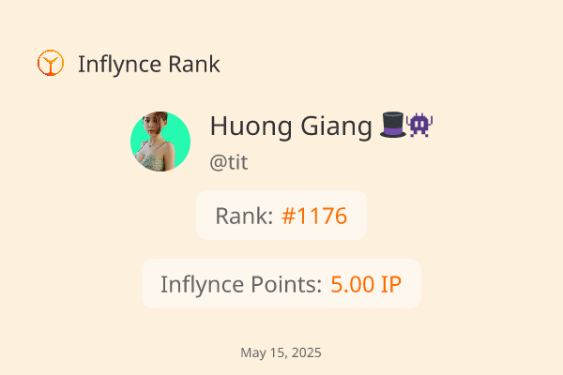Open Huong Giang's circular profile avatar

click(160, 142)
